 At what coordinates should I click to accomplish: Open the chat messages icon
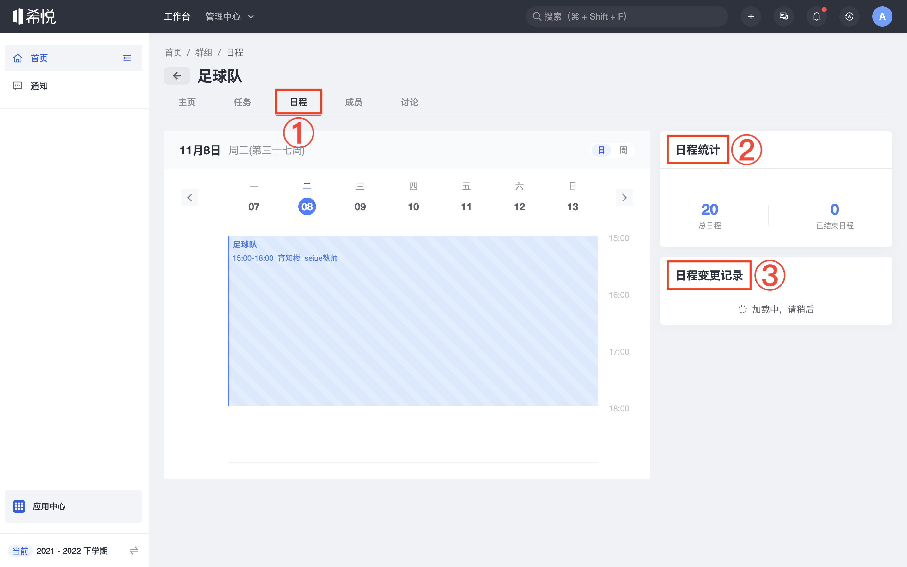(x=783, y=16)
